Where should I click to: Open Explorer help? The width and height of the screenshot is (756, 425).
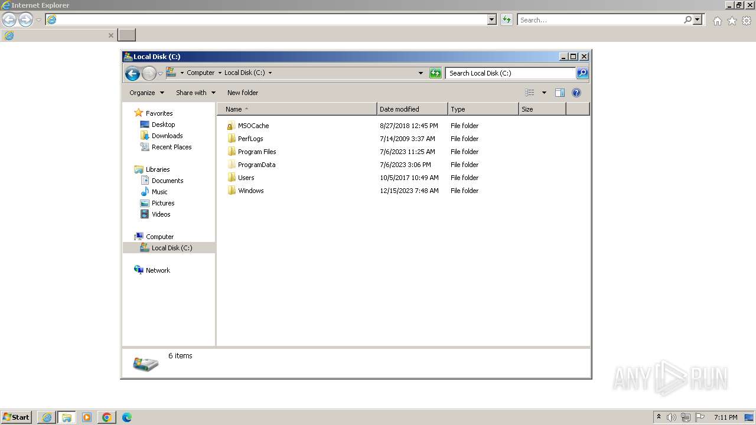576,93
